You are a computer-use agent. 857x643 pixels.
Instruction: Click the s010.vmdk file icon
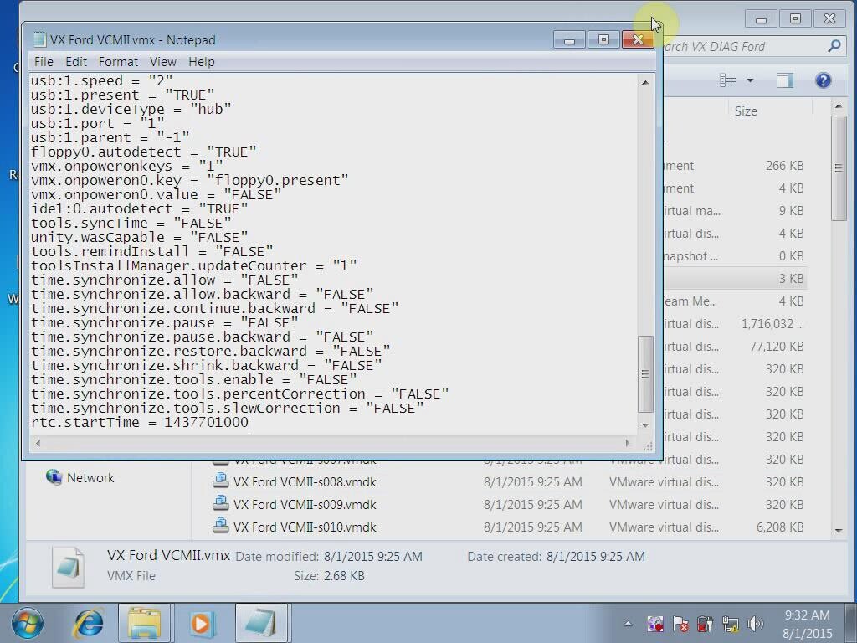click(220, 526)
